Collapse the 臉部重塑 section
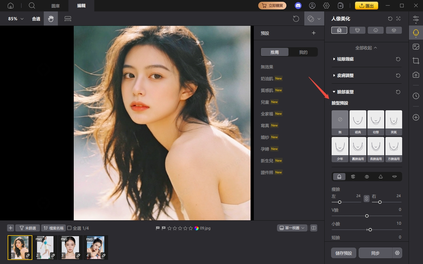423x264 pixels. [x=345, y=92]
